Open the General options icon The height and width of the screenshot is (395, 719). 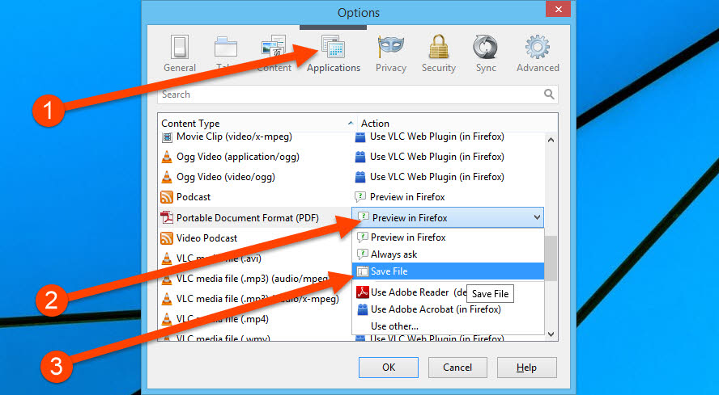click(179, 47)
